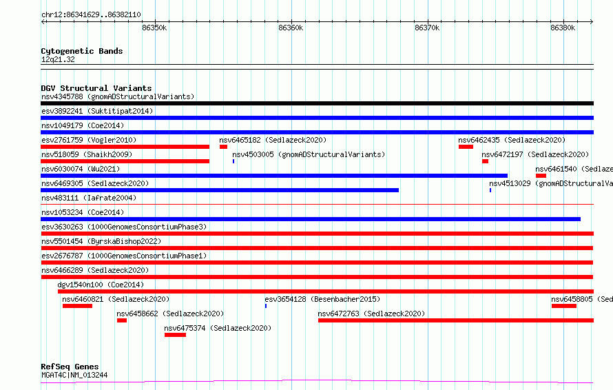Image resolution: width=613 pixels, height=390 pixels.
Task: Click the red esv3630263 variant bar
Action: pos(317,234)
